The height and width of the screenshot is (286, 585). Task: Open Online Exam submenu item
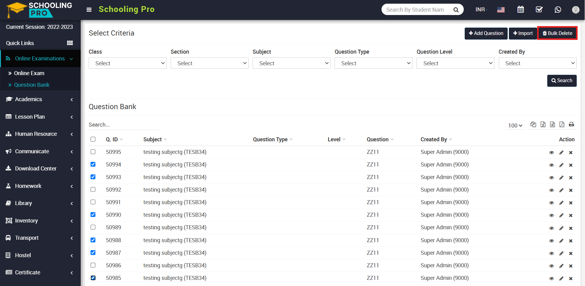(29, 73)
